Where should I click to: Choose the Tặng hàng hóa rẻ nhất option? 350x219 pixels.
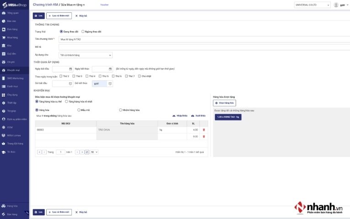tap(66, 101)
